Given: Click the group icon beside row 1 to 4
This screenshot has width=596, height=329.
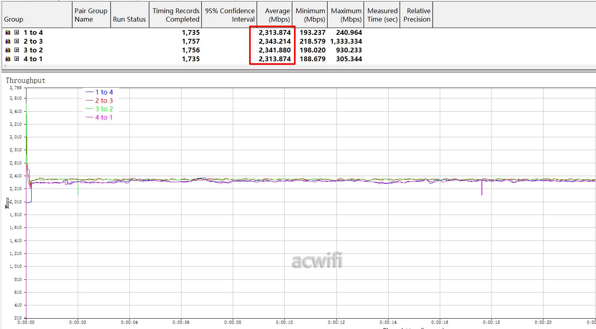Looking at the screenshot, I should click(x=8, y=33).
